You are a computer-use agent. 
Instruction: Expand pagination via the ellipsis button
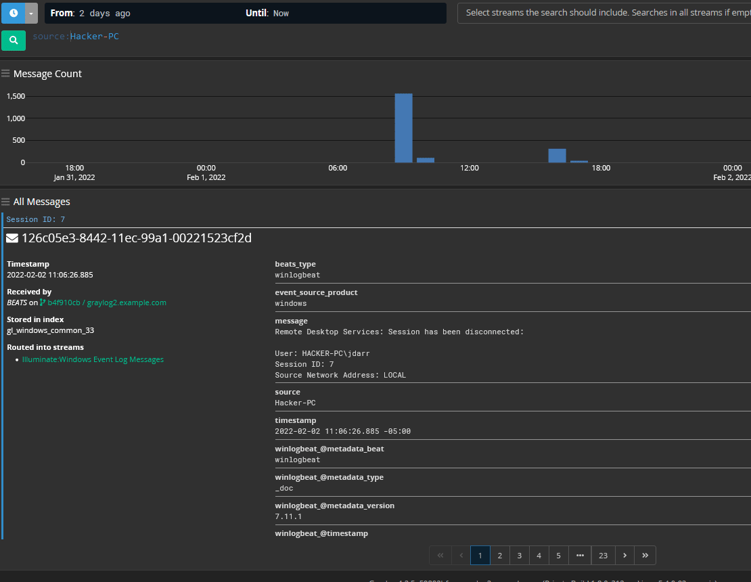point(580,555)
